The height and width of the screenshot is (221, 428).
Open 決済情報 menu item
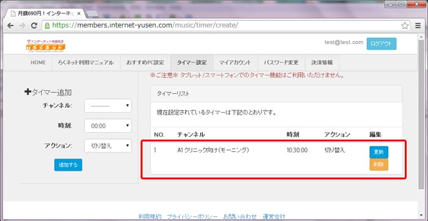point(322,62)
